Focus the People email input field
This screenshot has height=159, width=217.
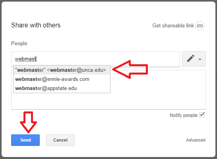[95, 59]
